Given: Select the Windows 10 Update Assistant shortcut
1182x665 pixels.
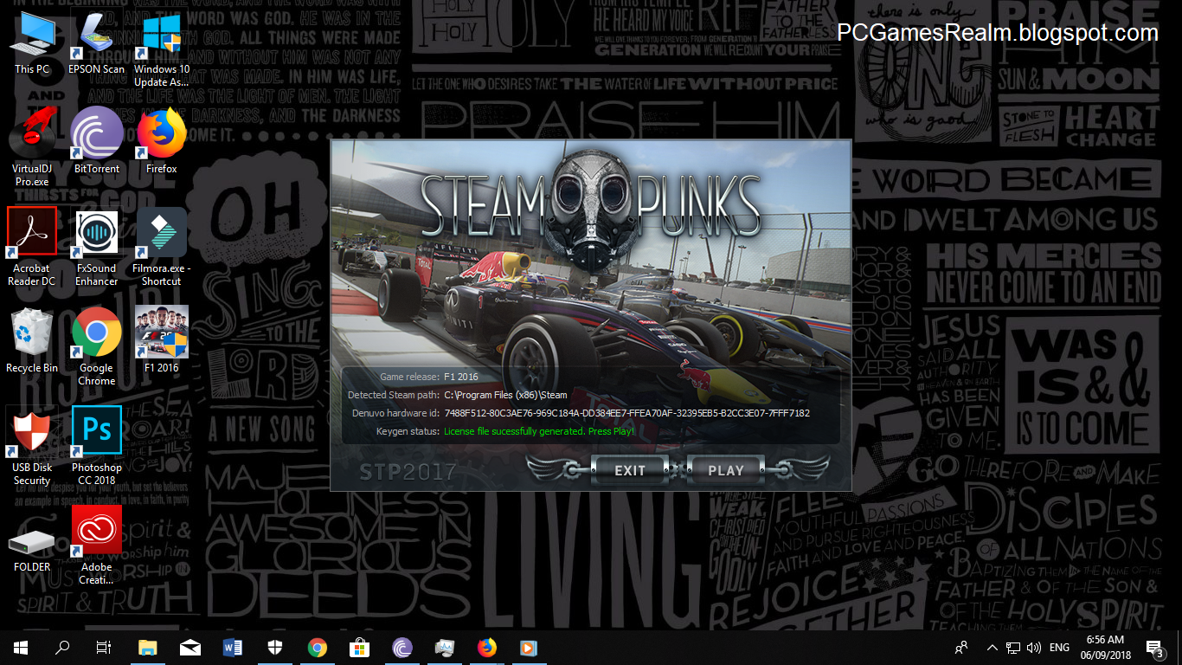Looking at the screenshot, I should [162, 51].
